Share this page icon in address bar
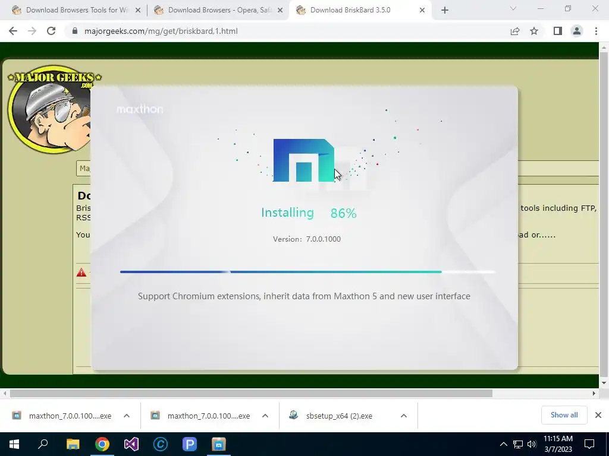 pyautogui.click(x=515, y=31)
